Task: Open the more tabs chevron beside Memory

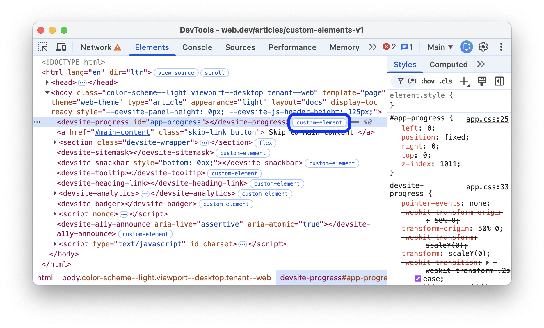Action: click(x=372, y=47)
